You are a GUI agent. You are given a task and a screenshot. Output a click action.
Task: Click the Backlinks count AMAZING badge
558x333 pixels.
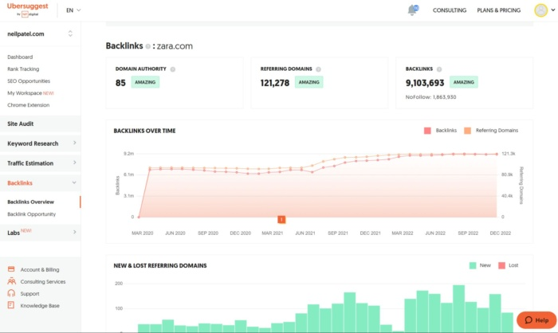coord(464,82)
